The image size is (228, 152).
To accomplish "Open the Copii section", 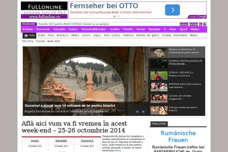I will 97,35.
